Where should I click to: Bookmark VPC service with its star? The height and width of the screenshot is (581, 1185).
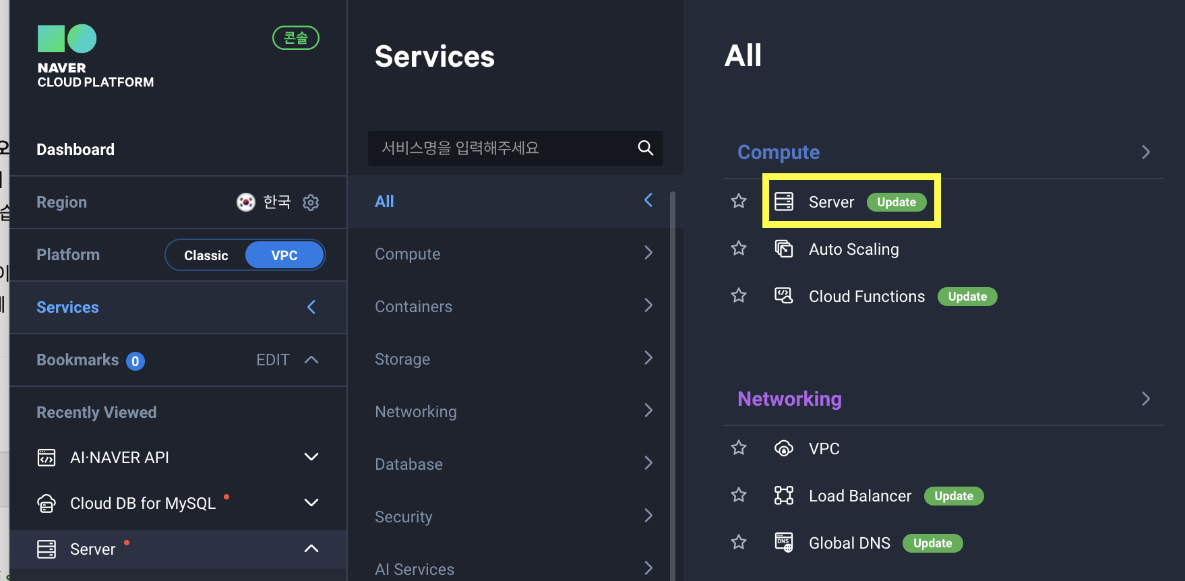(x=739, y=448)
